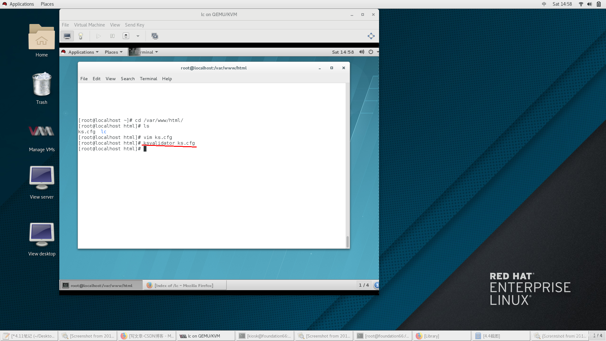Open shutdown options dropdown arrow
This screenshot has width=606, height=341.
138,36
